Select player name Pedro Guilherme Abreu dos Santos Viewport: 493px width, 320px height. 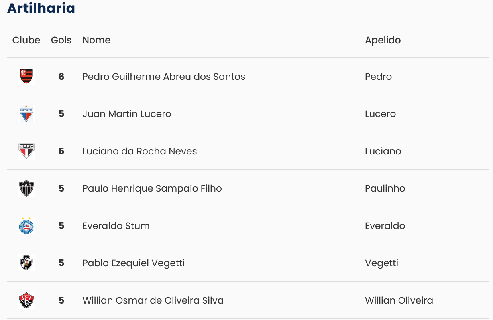pos(164,77)
